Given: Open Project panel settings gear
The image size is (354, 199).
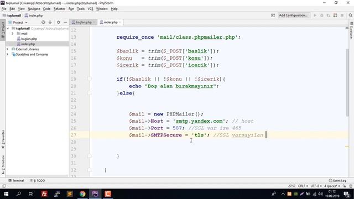Looking at the screenshot, I should click(x=59, y=22).
